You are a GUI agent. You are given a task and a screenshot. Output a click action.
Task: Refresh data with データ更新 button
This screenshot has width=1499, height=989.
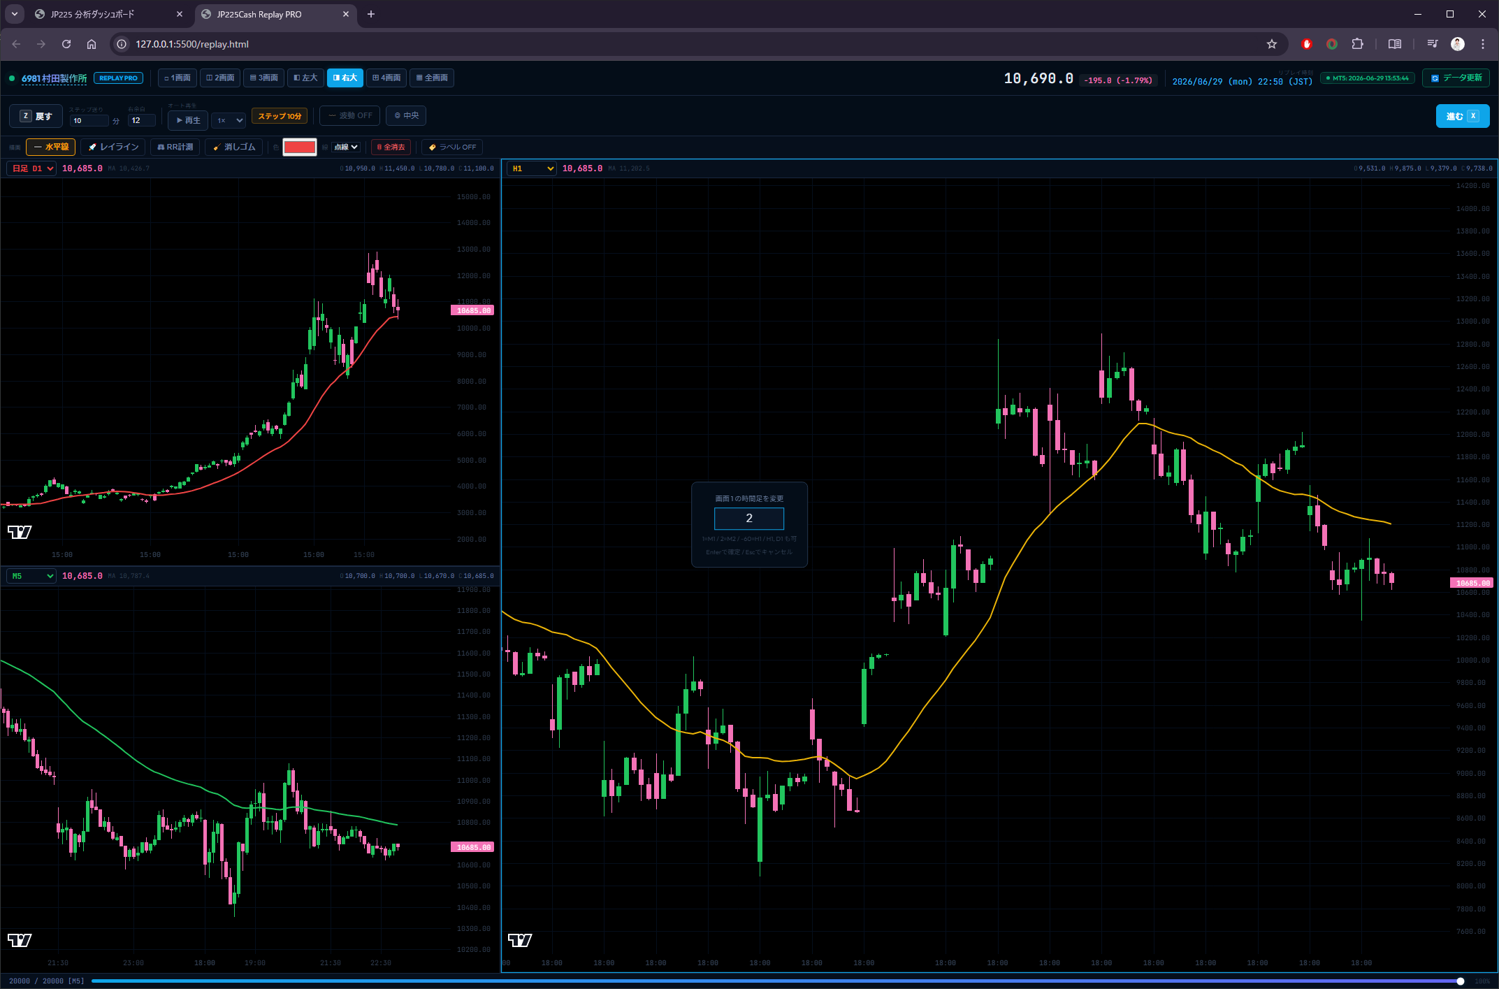point(1456,78)
